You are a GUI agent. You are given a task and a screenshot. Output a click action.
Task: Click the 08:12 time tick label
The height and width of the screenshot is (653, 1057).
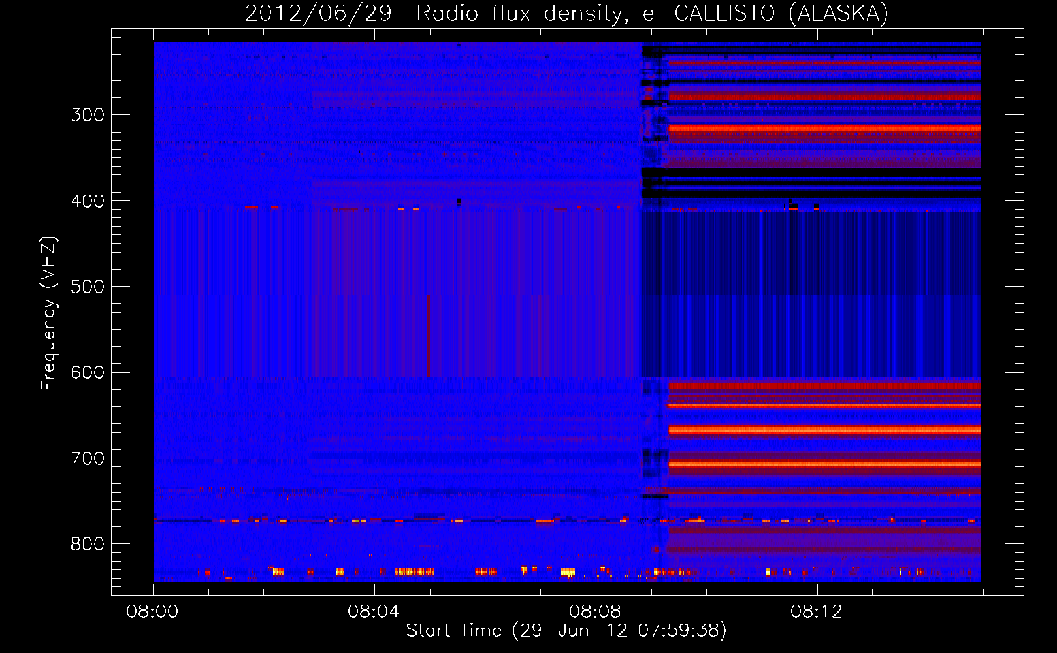click(x=817, y=612)
